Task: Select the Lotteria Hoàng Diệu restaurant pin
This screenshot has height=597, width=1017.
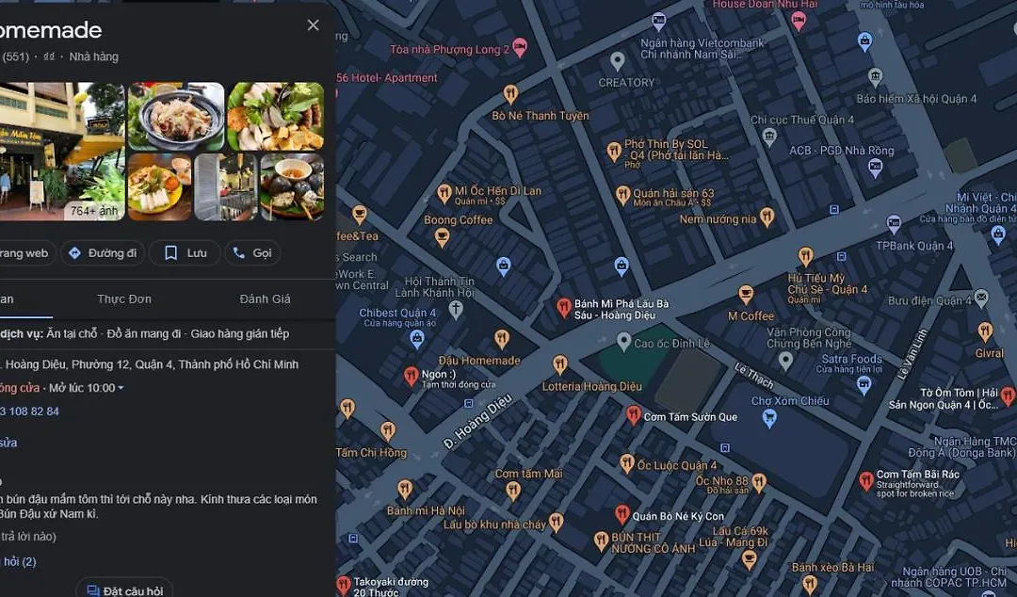Action: (x=559, y=364)
